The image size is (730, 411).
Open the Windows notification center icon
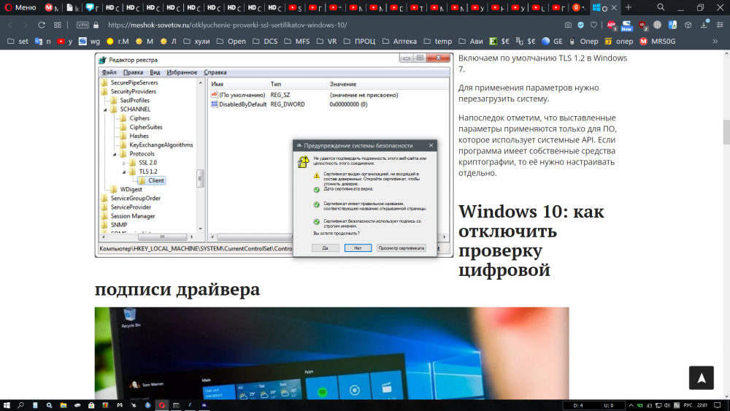[718, 405]
